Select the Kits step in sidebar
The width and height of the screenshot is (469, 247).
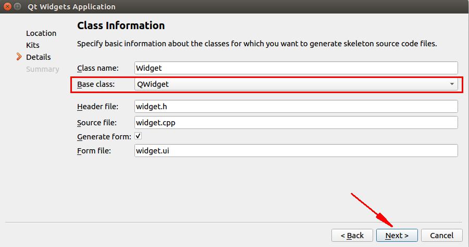33,45
